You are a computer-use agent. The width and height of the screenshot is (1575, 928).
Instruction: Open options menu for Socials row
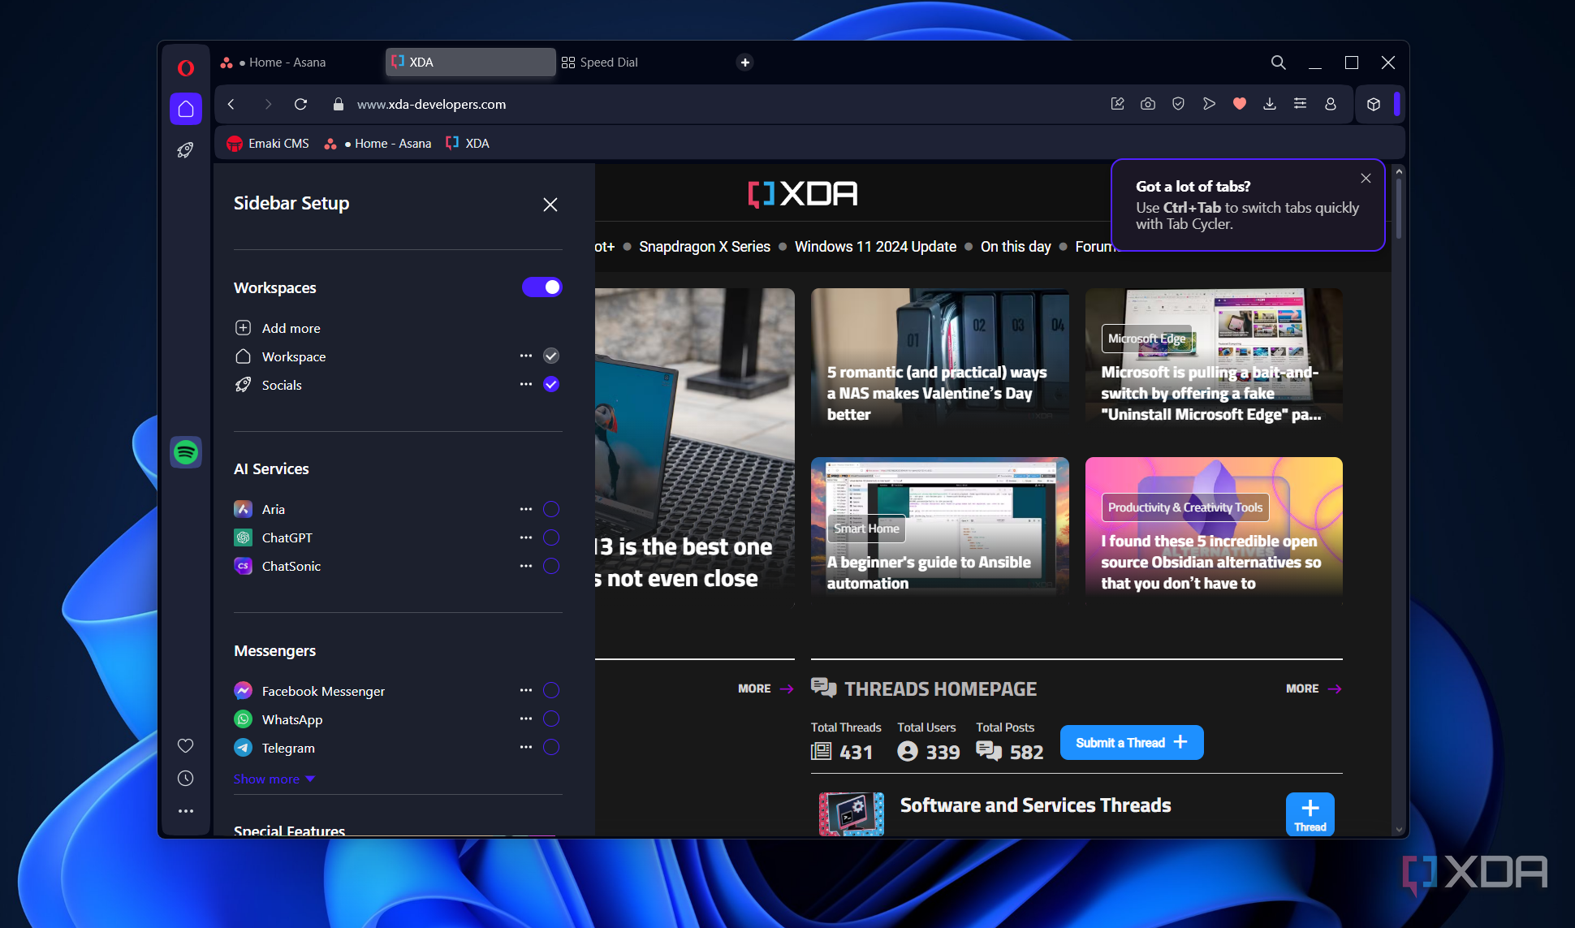click(x=526, y=384)
